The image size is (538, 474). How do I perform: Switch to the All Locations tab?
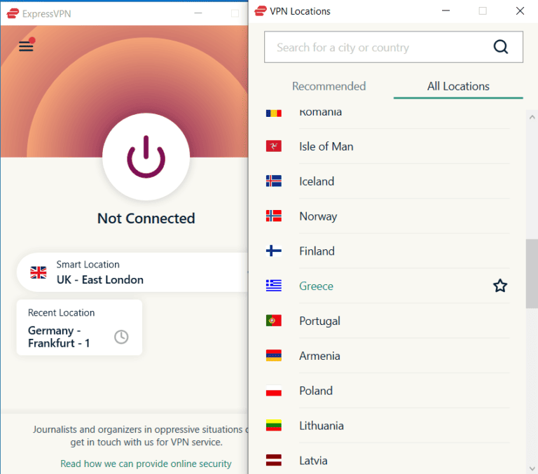(x=458, y=86)
